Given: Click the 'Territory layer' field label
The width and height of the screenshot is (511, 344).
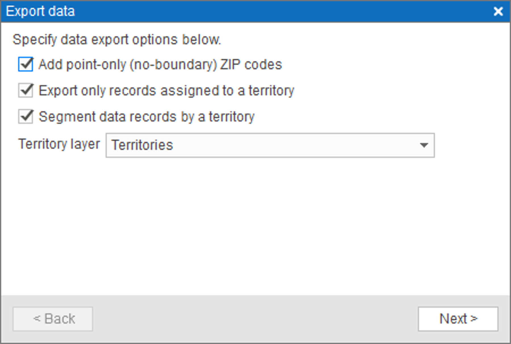Looking at the screenshot, I should point(59,144).
